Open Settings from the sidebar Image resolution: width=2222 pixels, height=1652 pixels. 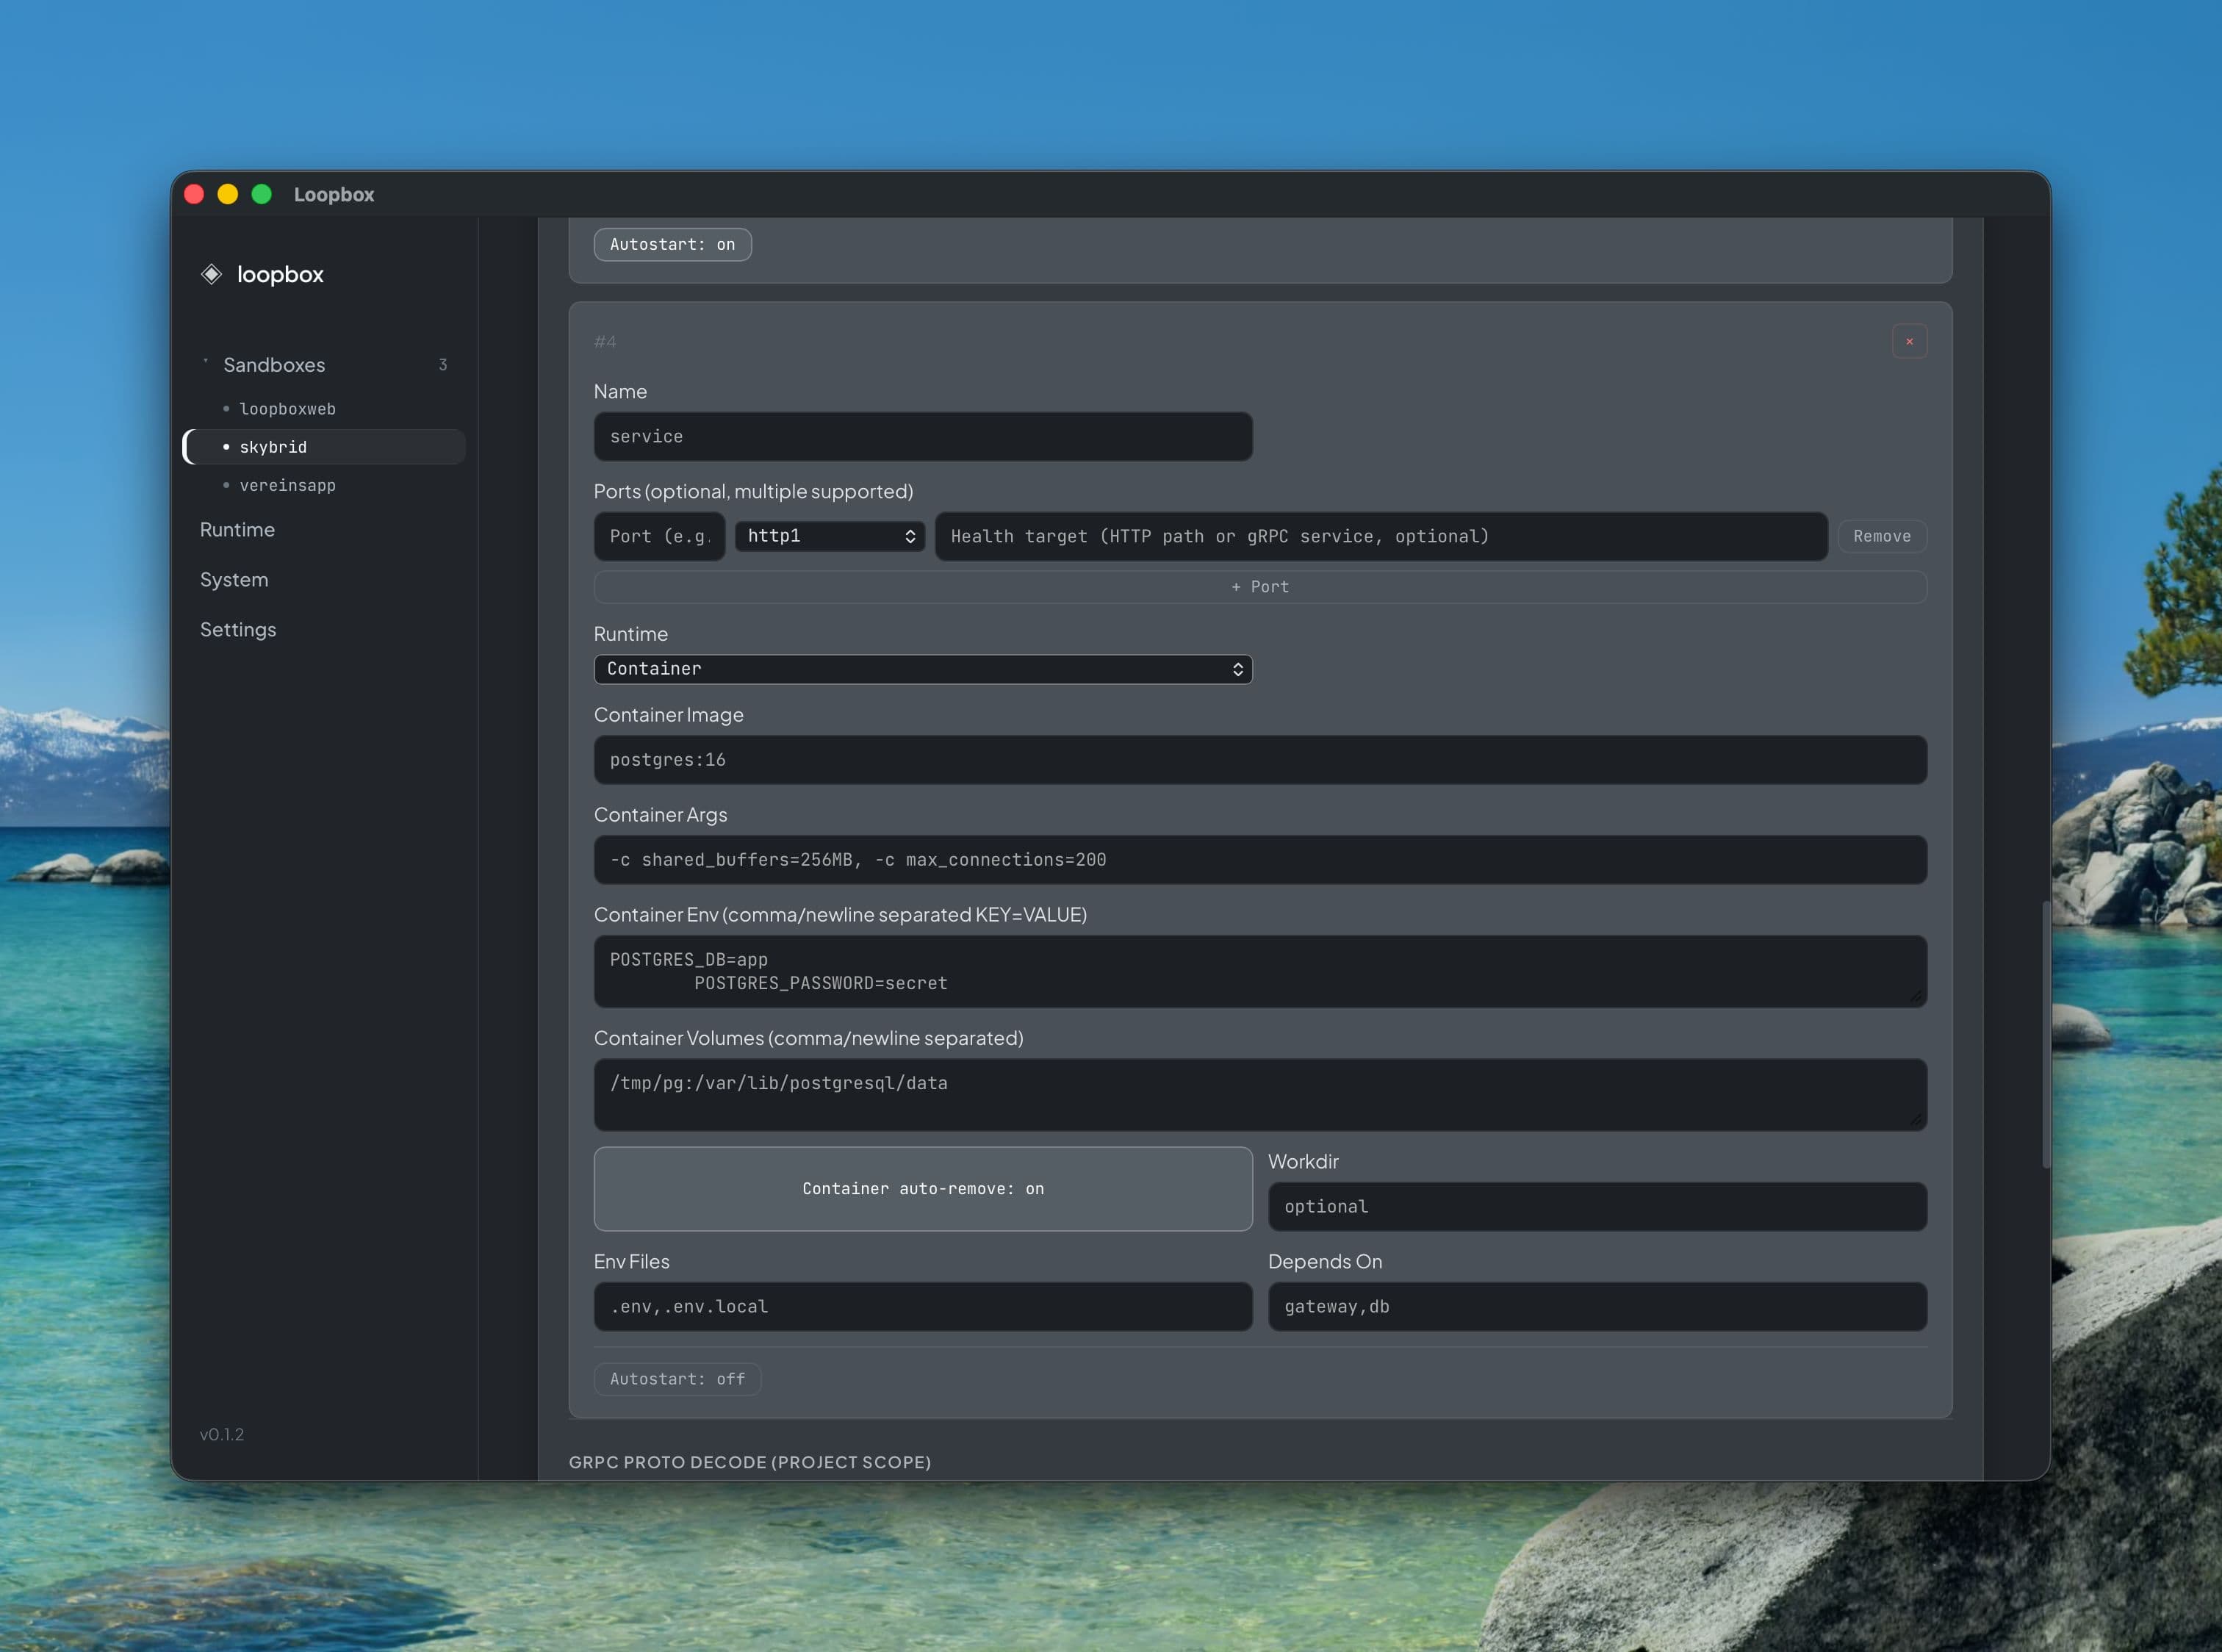238,629
